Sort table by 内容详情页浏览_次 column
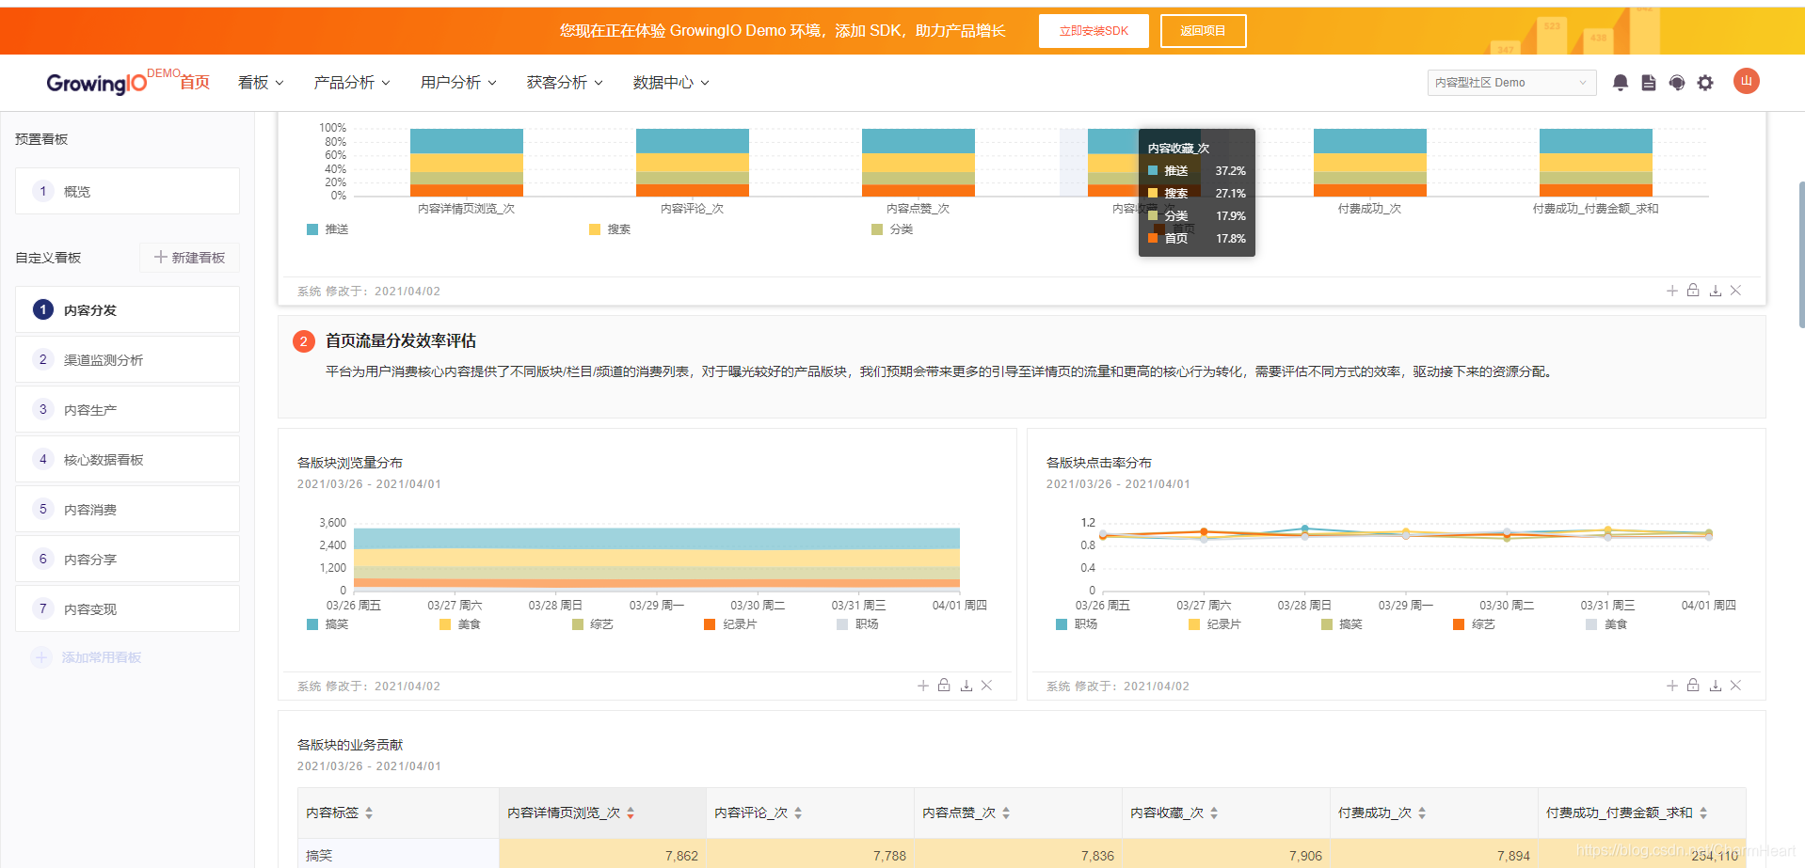Image resolution: width=1805 pixels, height=868 pixels. 631,813
